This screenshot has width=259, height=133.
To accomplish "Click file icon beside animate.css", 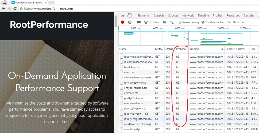I will coord(121,93).
